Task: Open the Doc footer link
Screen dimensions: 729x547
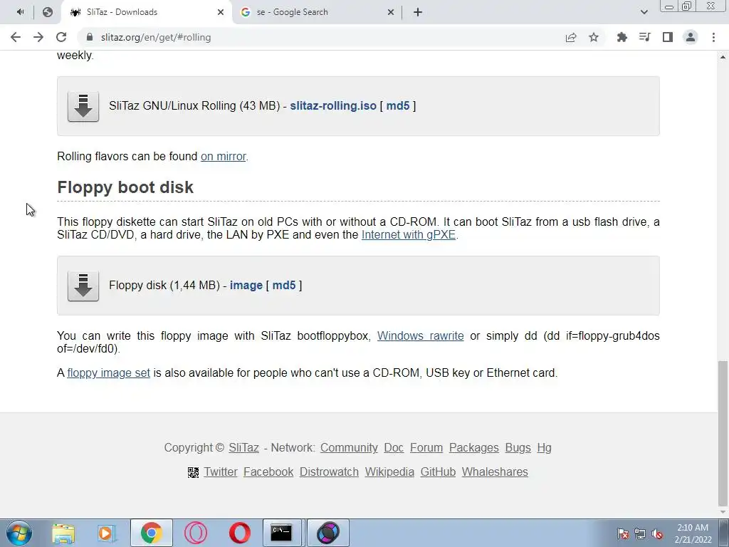Action: pos(394,447)
